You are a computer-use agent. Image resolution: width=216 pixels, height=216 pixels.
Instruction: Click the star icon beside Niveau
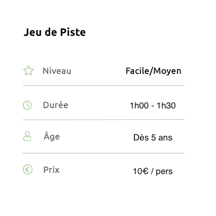[29, 70]
